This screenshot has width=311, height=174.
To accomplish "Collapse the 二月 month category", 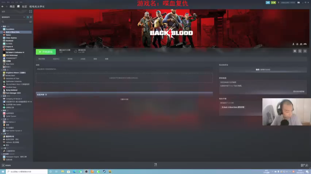I will [2, 133].
